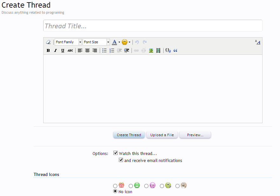Insert an image into the post
Image resolution: width=280 pixels, height=196 pixels.
pyautogui.click(x=151, y=51)
